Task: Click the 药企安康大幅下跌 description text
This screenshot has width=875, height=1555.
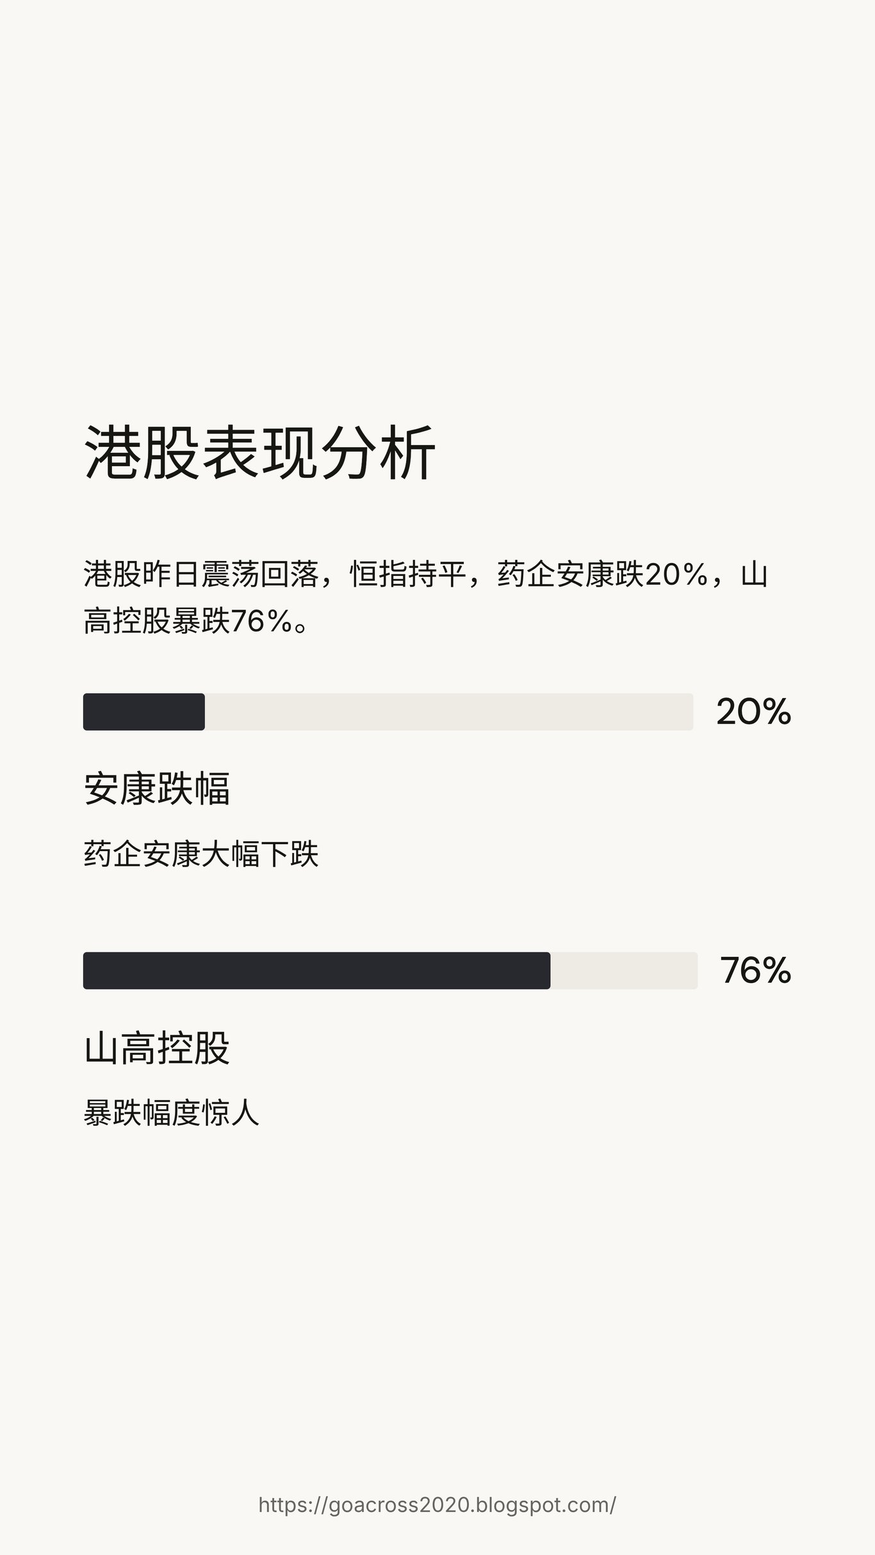Action: pyautogui.click(x=201, y=854)
